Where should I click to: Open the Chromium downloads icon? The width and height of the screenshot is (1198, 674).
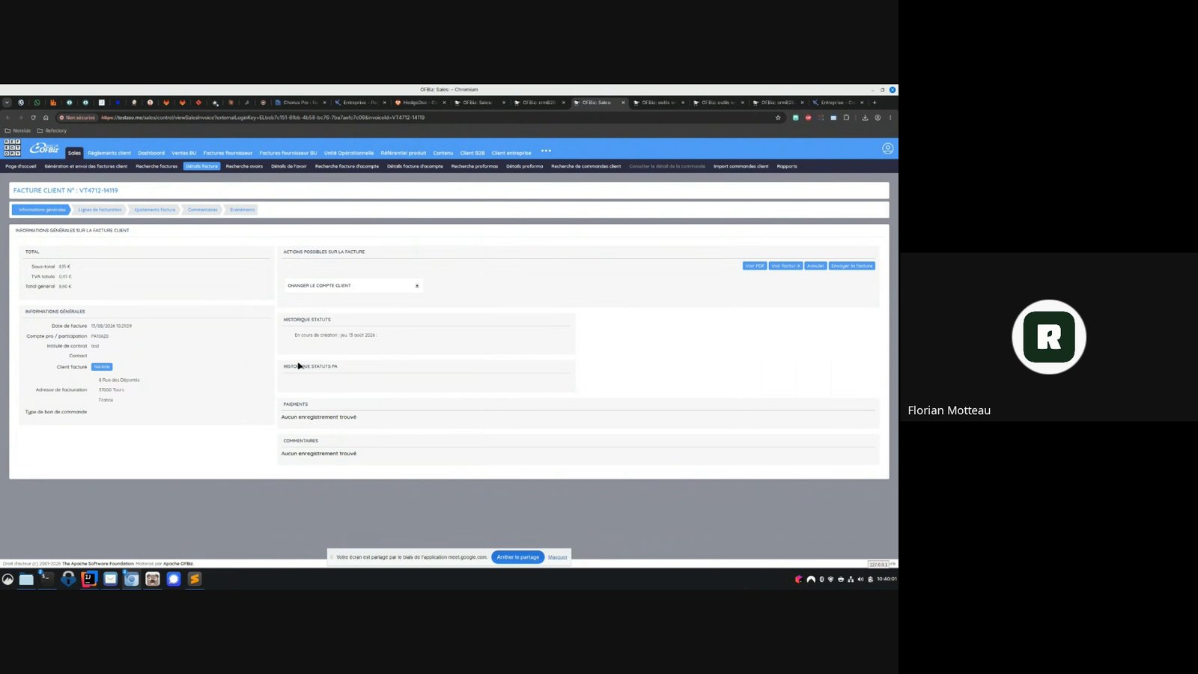pyautogui.click(x=865, y=118)
